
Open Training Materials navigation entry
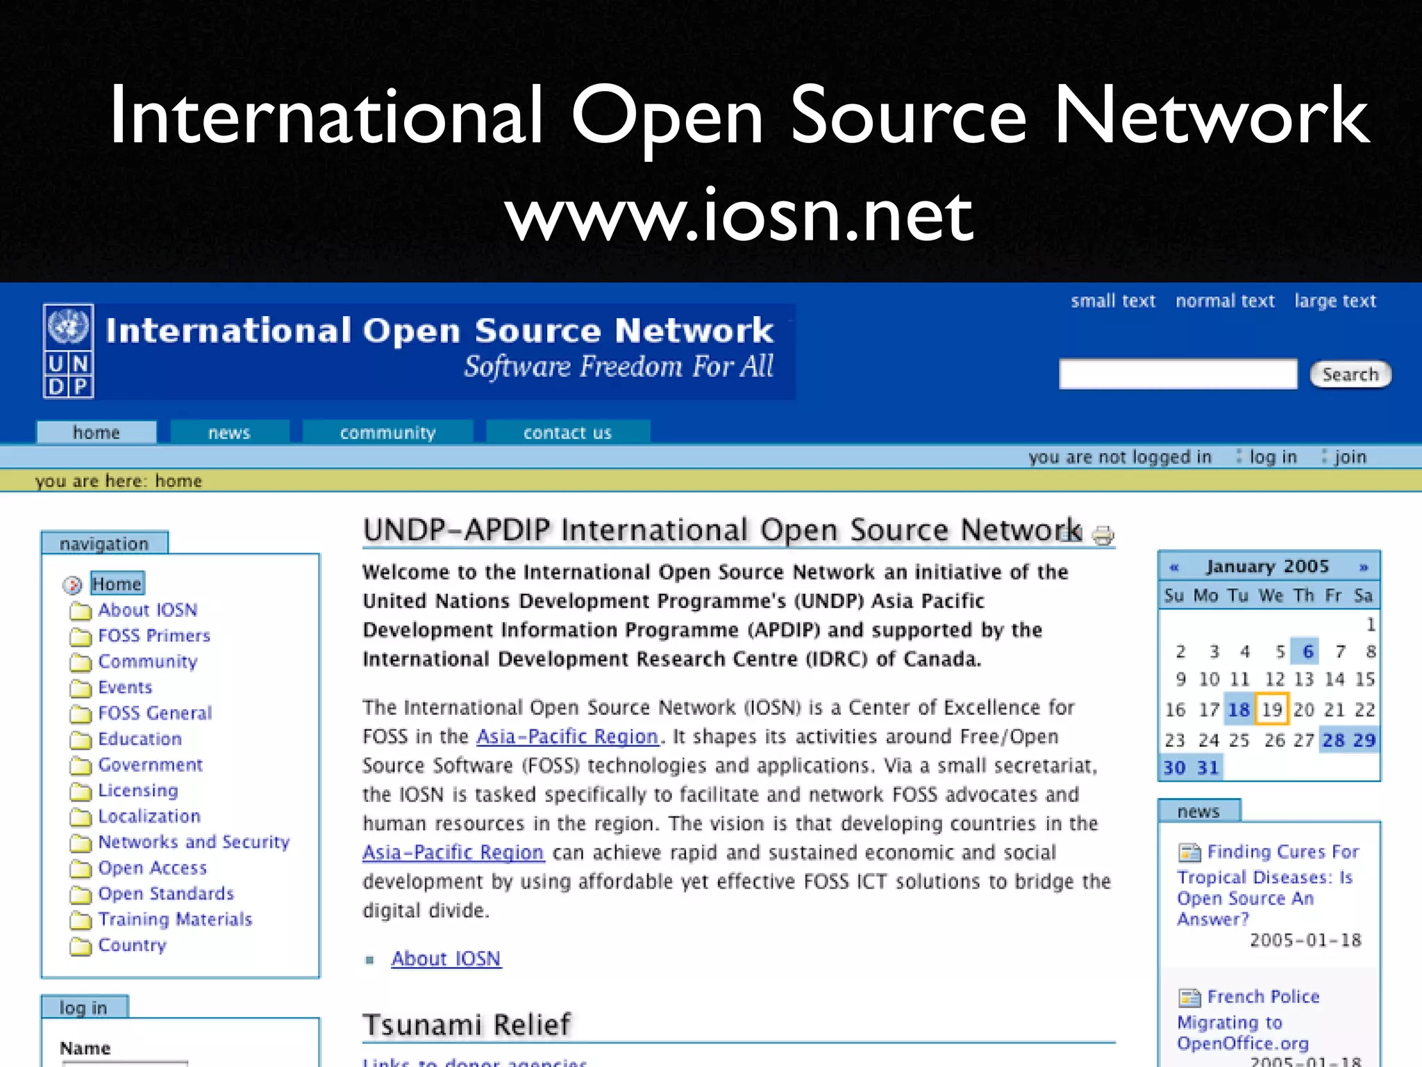click(x=175, y=919)
